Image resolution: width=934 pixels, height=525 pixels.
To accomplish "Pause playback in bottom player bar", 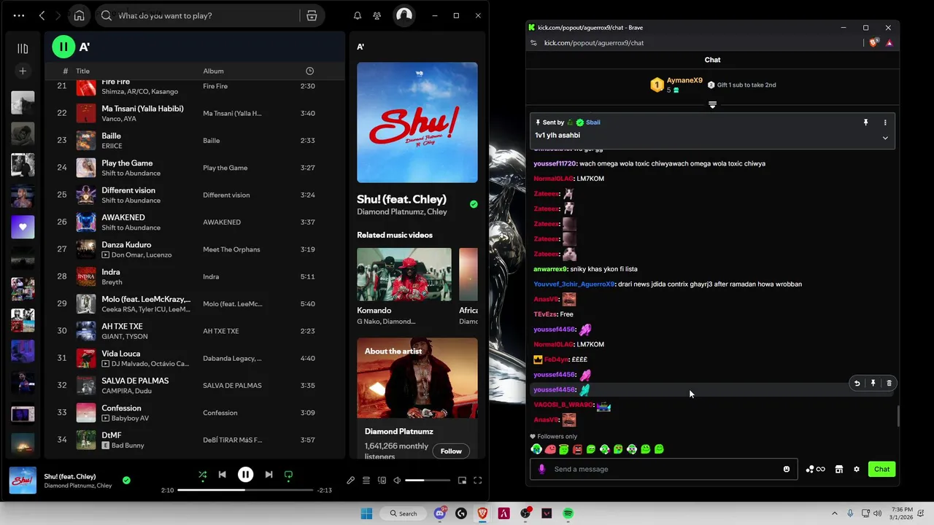I will [x=245, y=475].
